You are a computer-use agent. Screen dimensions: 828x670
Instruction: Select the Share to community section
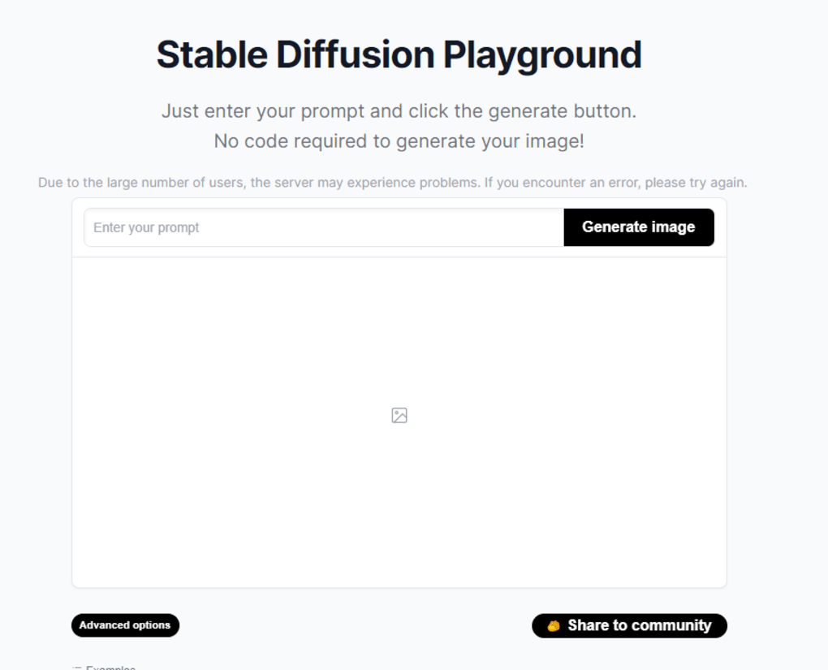pyautogui.click(x=629, y=625)
